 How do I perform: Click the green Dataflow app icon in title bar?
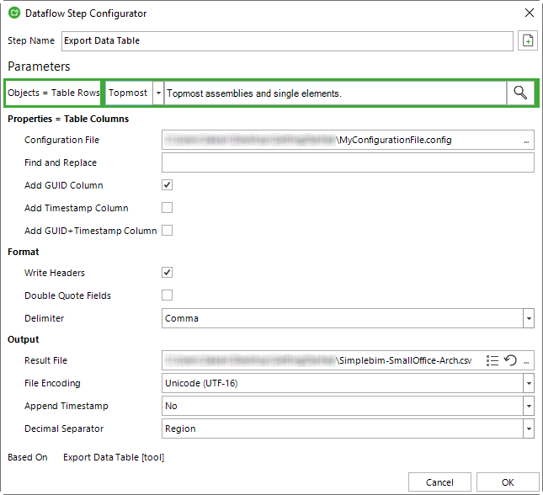click(x=14, y=13)
